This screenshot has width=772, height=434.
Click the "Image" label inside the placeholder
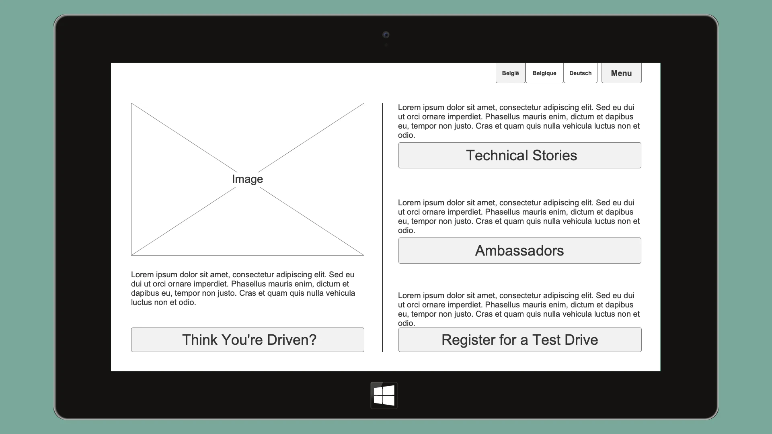247,179
